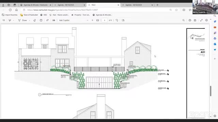218x122 pixels.
Task: Open PDF viewer settings gear
Action: pyautogui.click(x=206, y=20)
